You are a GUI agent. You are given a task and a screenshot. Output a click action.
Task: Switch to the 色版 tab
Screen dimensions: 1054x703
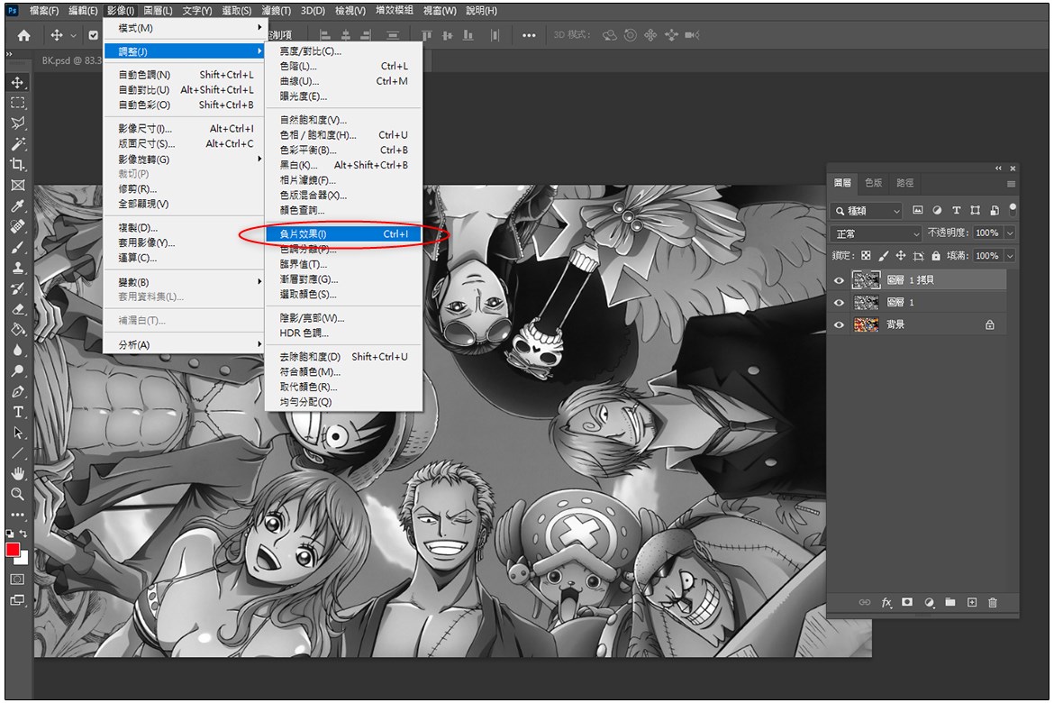pyautogui.click(x=873, y=182)
